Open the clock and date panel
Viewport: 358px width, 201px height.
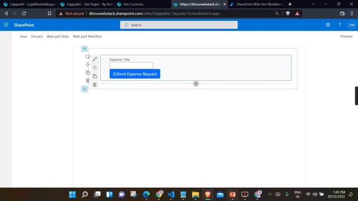336,194
